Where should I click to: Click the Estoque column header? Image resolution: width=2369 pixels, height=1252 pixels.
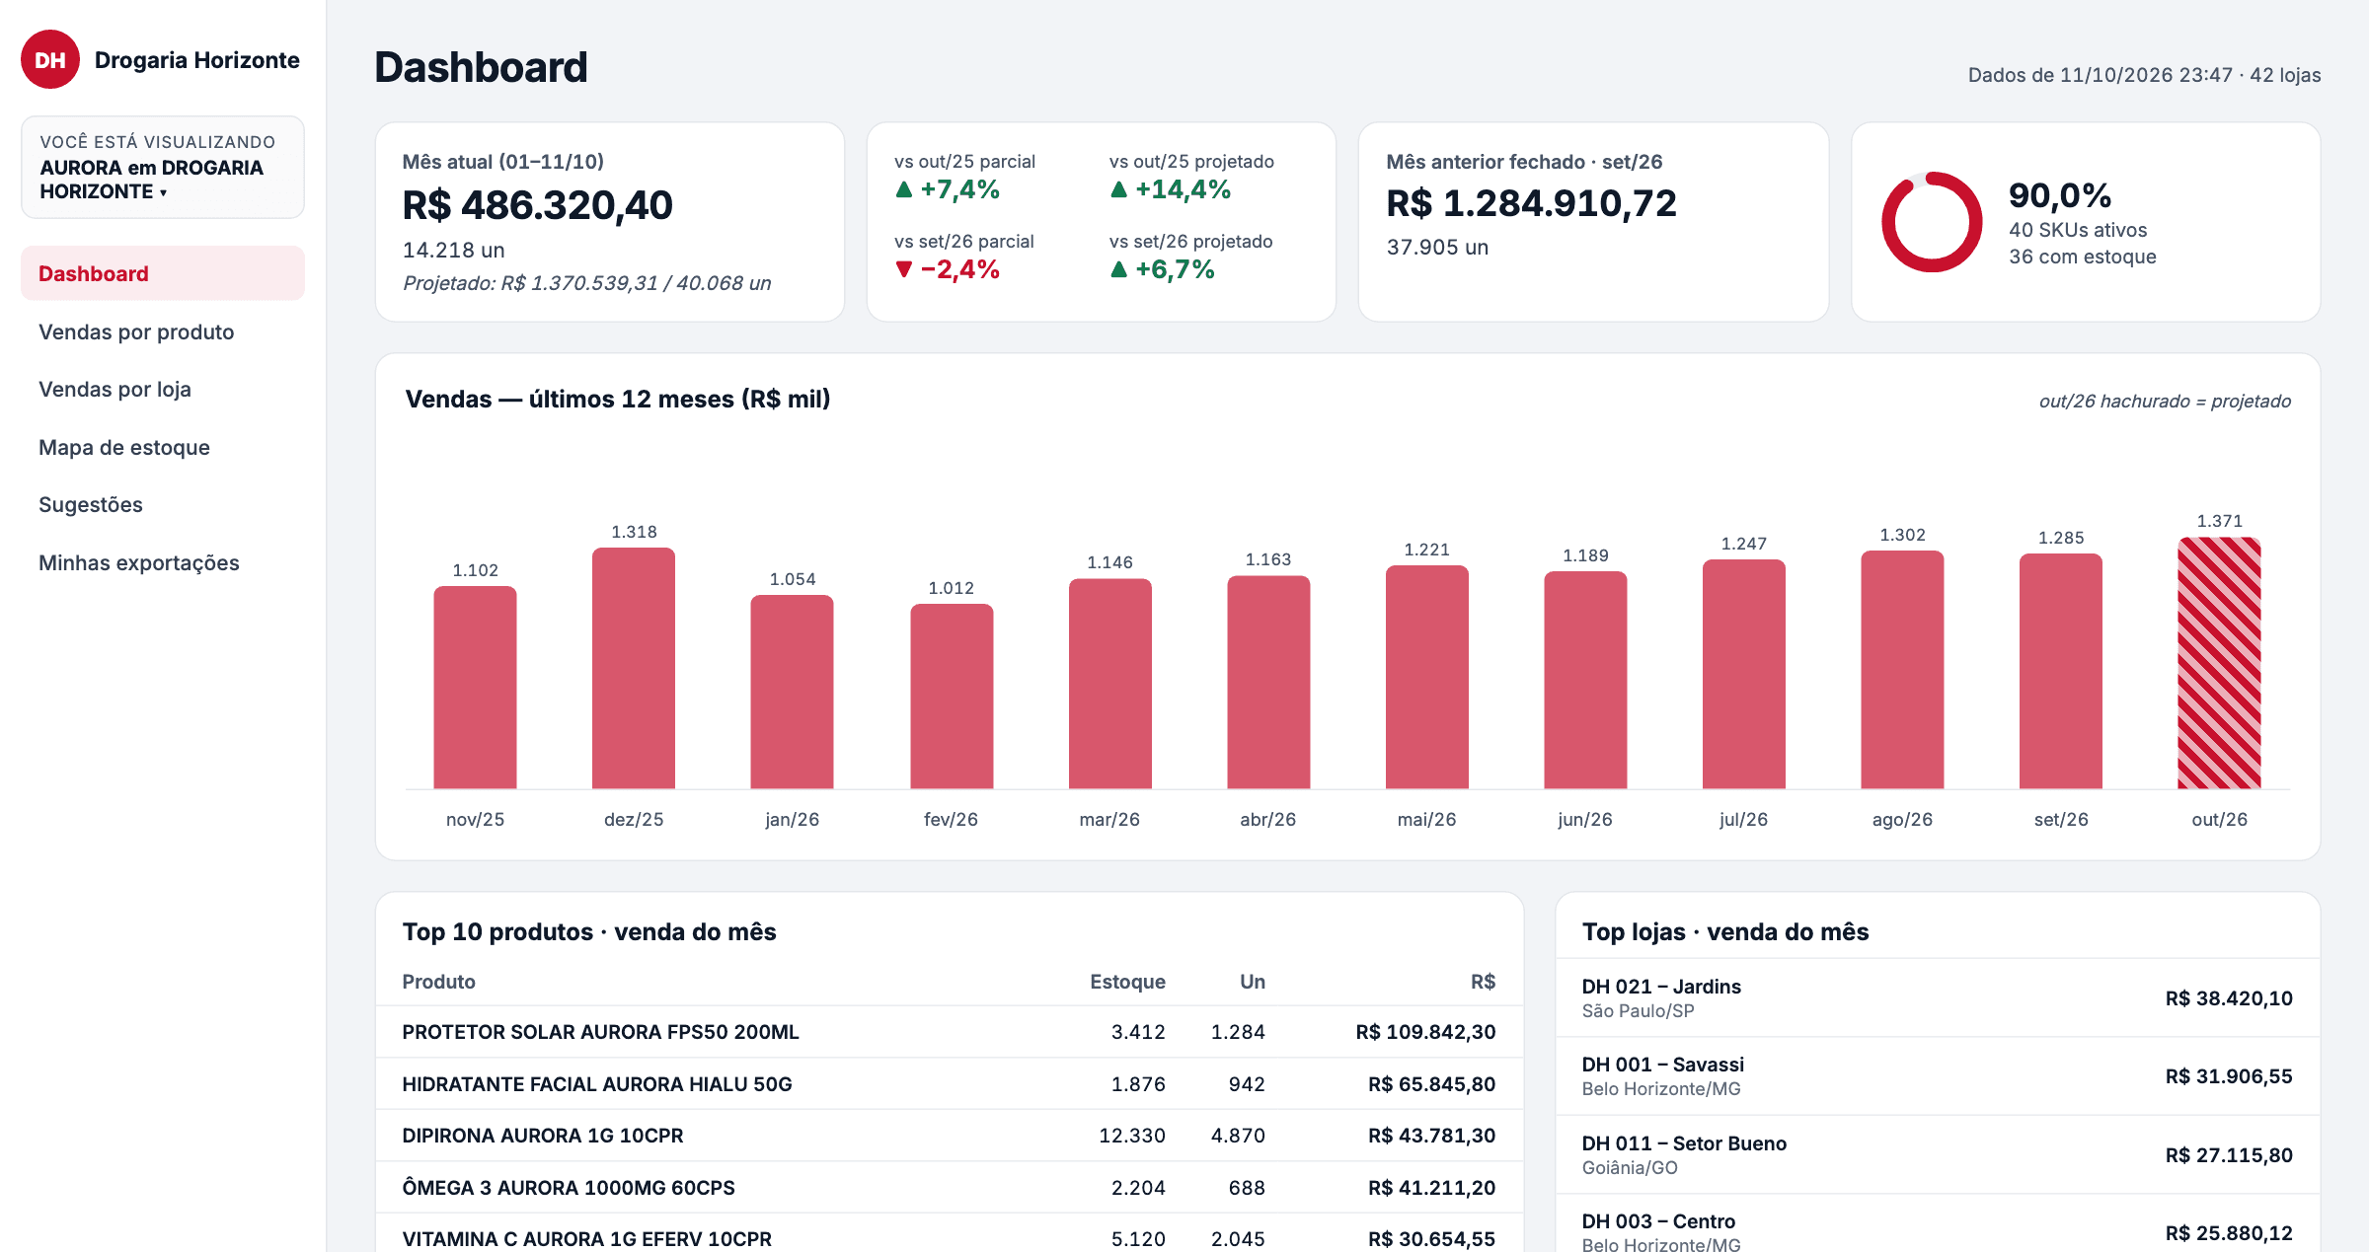(1127, 982)
